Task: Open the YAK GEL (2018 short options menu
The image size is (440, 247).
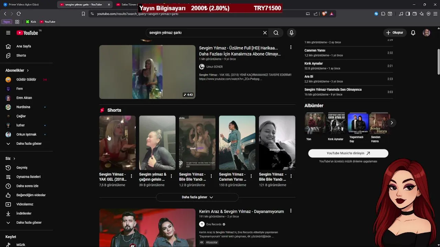Action: click(x=131, y=176)
